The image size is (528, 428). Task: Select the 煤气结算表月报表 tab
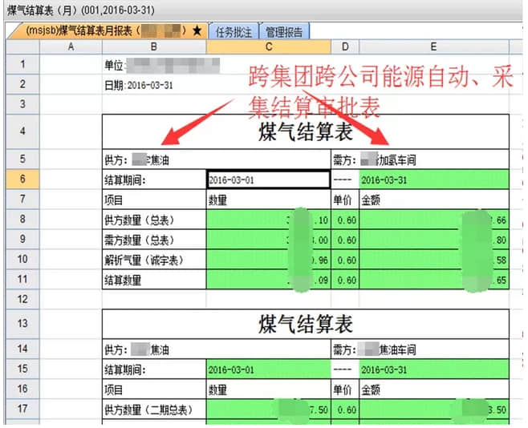point(104,31)
